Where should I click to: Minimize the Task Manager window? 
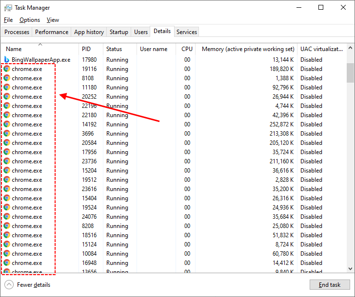299,7
